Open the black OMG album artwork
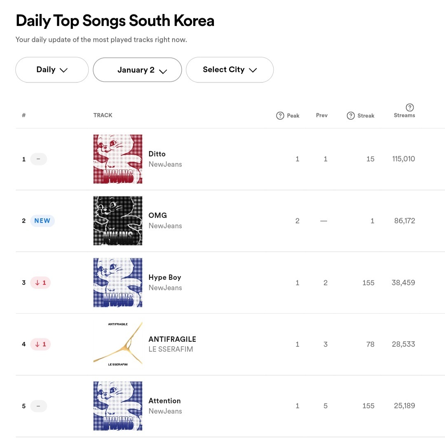445x438 pixels. click(118, 221)
